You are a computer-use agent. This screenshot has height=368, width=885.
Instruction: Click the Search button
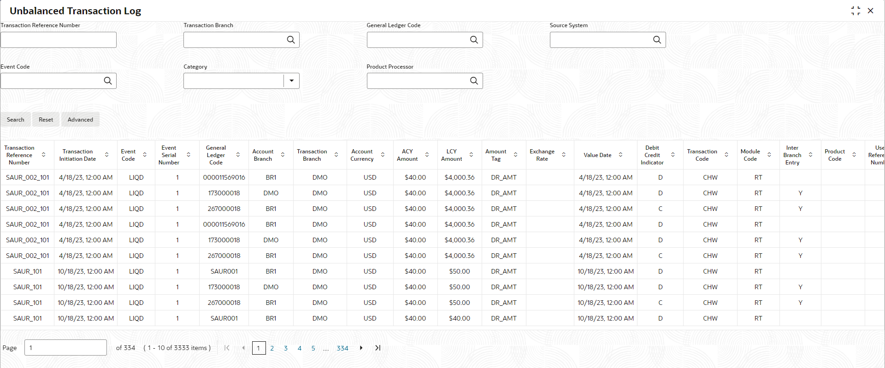tap(16, 119)
